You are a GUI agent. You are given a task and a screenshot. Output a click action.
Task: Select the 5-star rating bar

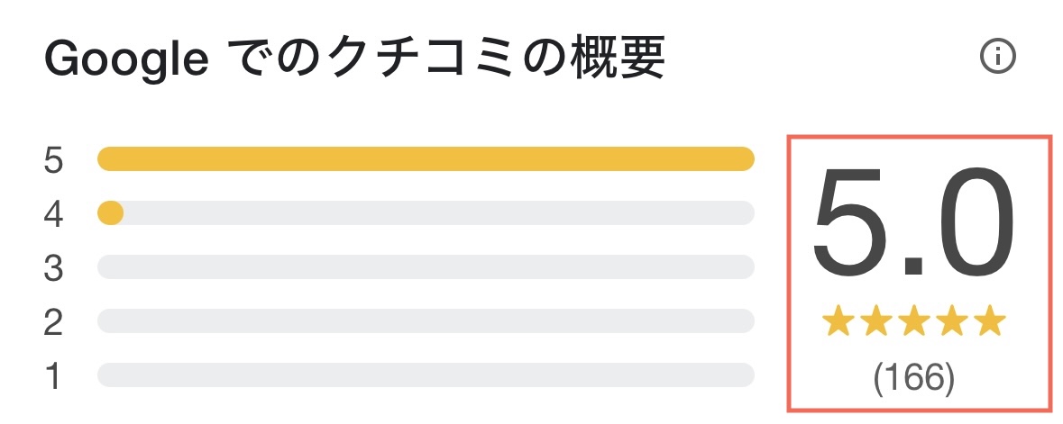pos(426,159)
